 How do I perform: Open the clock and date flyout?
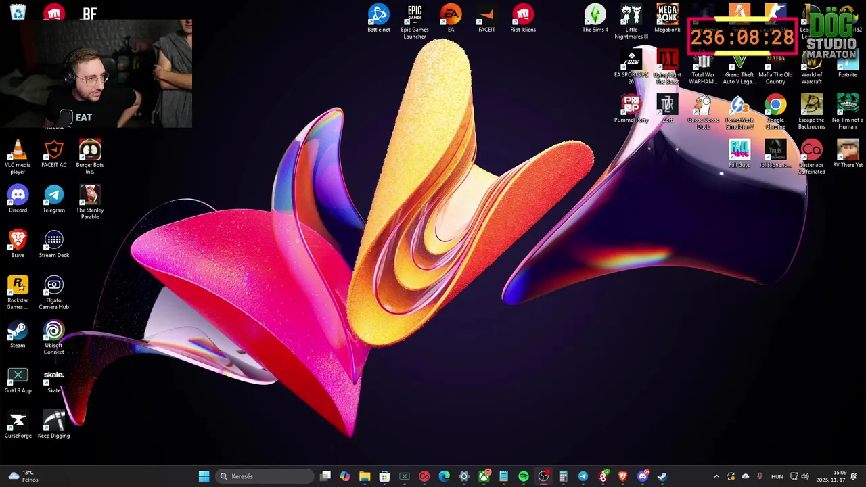coord(831,476)
